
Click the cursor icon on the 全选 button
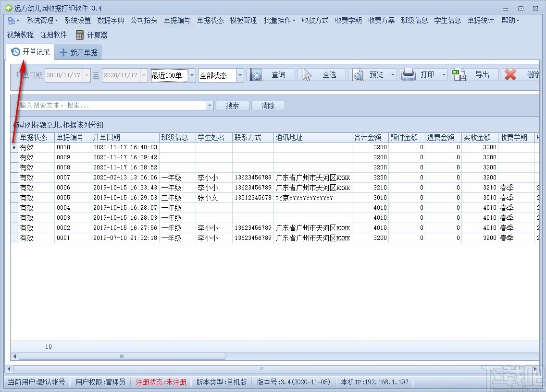307,75
